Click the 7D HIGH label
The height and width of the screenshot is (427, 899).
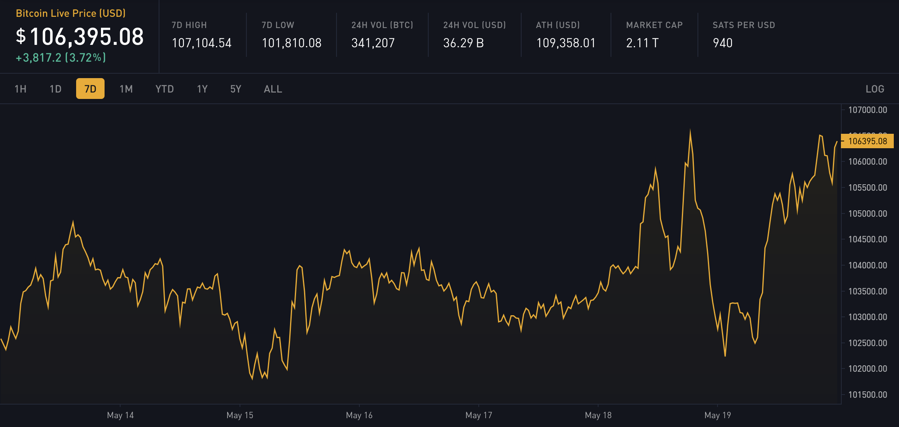[x=189, y=25]
